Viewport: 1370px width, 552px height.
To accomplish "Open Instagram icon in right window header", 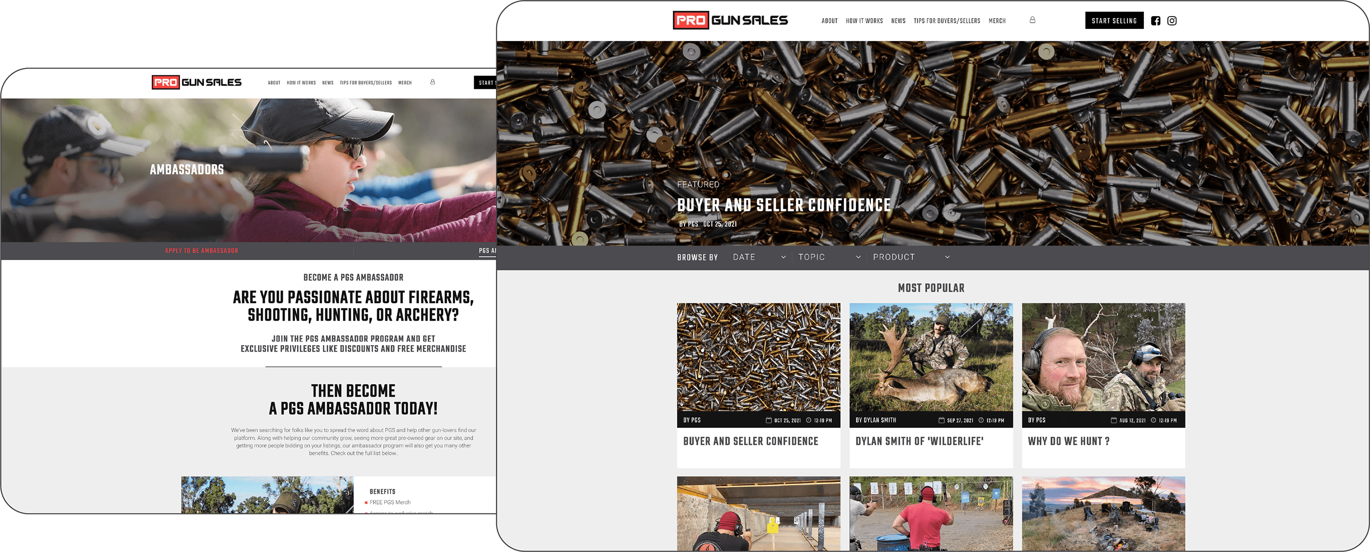I will click(1172, 21).
